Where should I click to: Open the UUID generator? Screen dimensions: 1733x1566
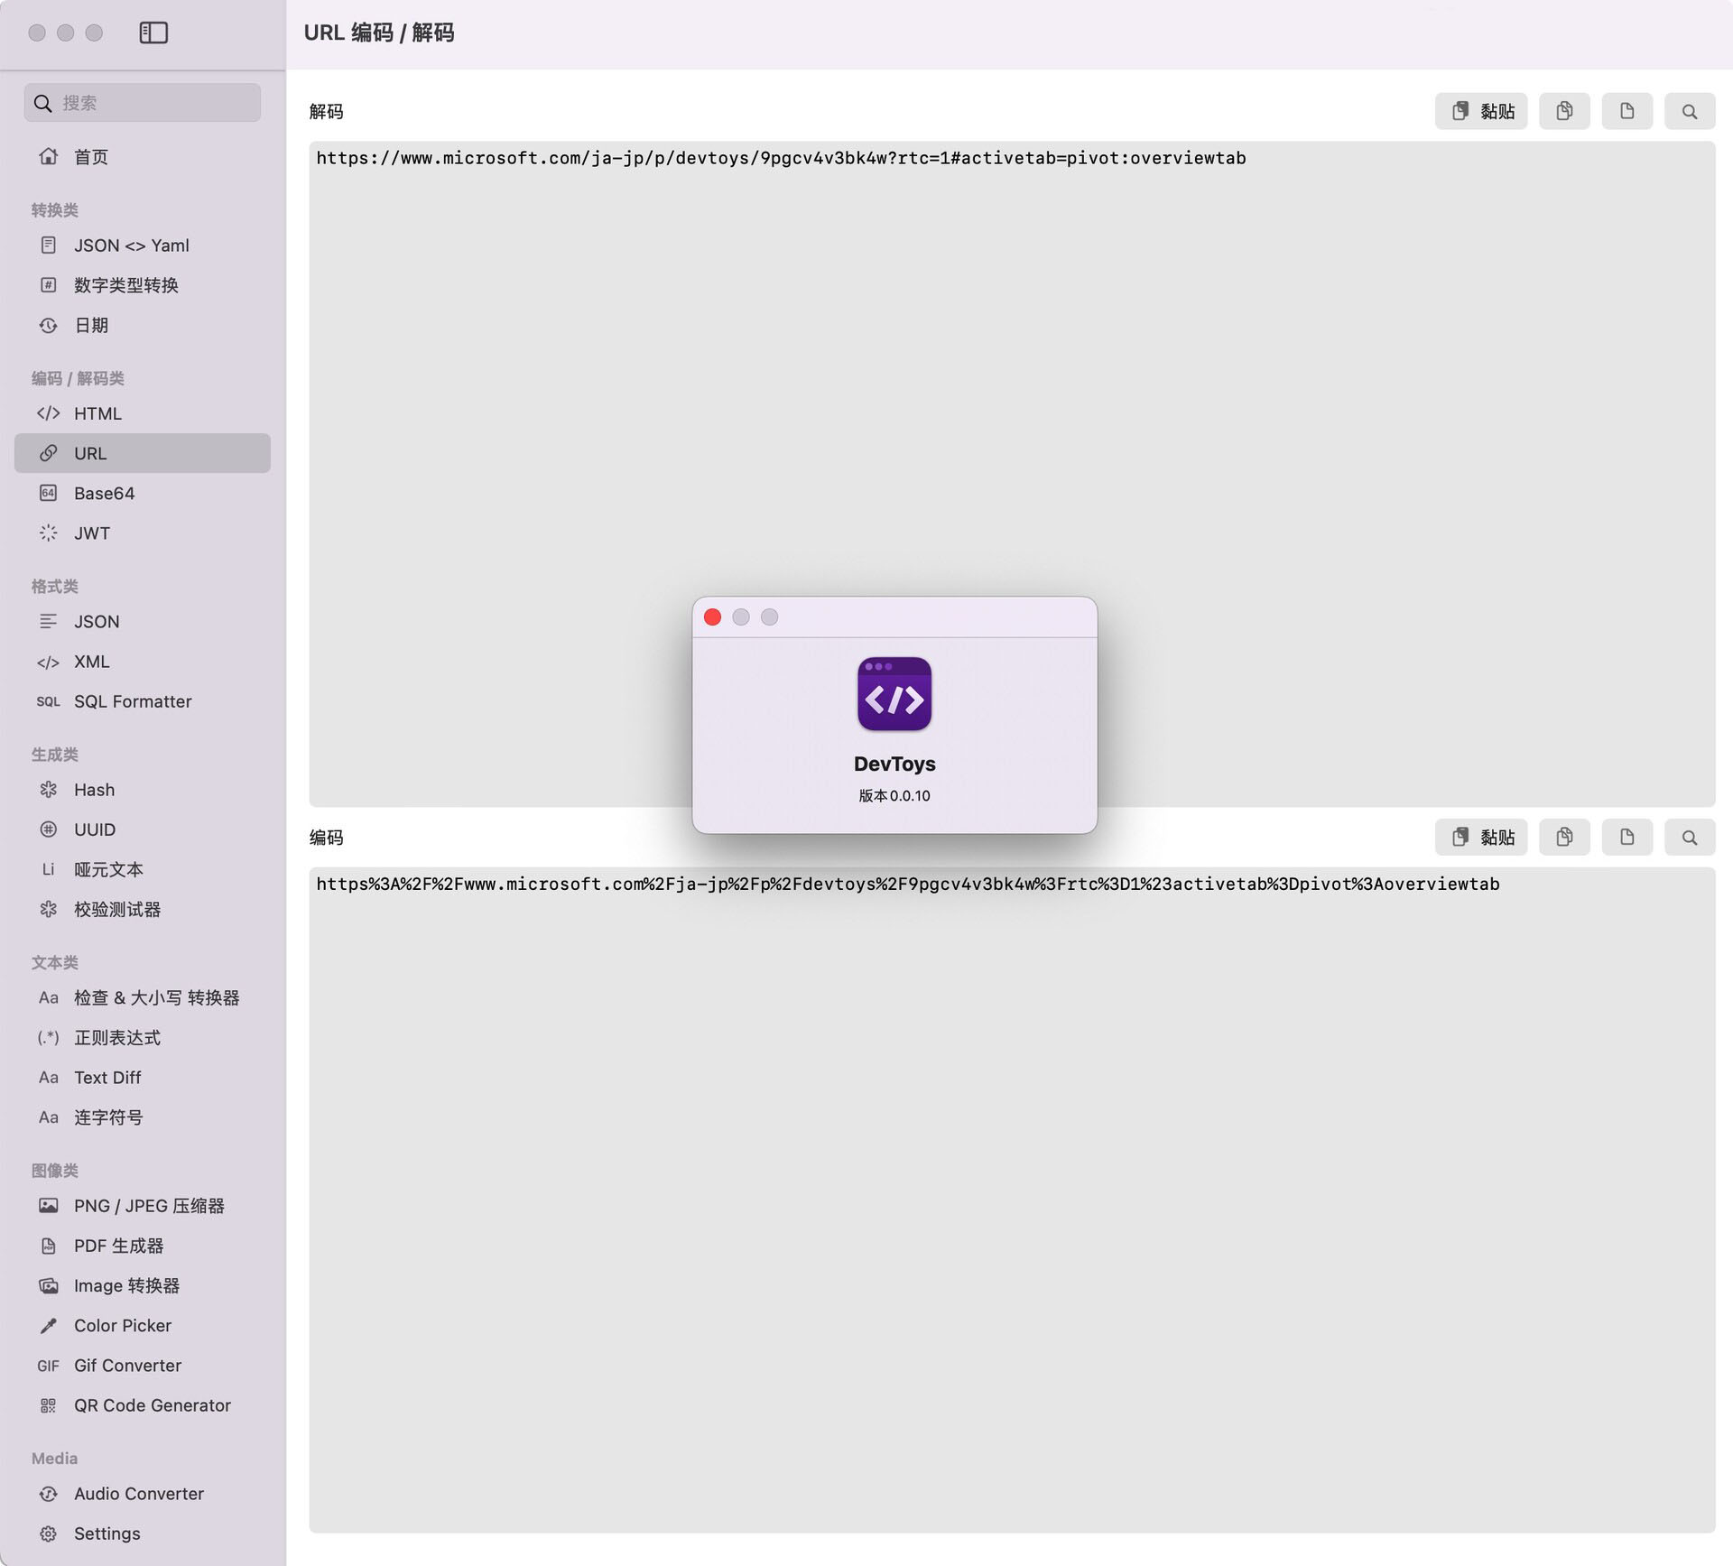(143, 829)
